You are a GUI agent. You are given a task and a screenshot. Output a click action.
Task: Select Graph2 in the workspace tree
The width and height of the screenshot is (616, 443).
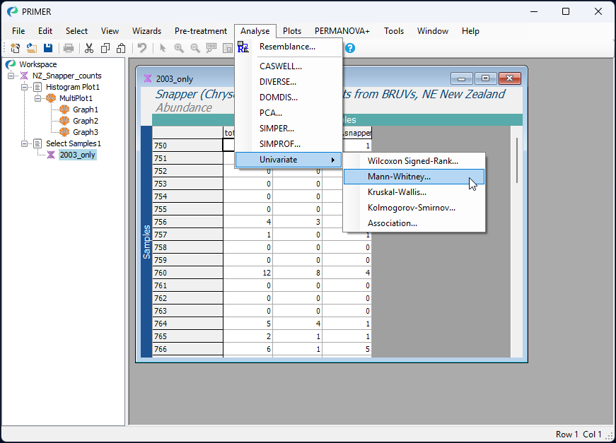85,121
